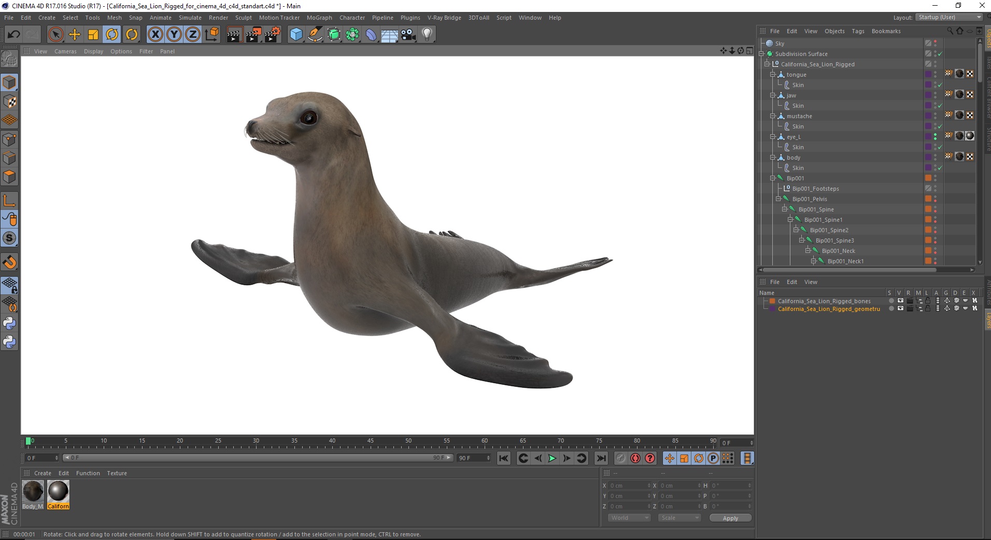Click the timeline range slider bar

click(258, 458)
